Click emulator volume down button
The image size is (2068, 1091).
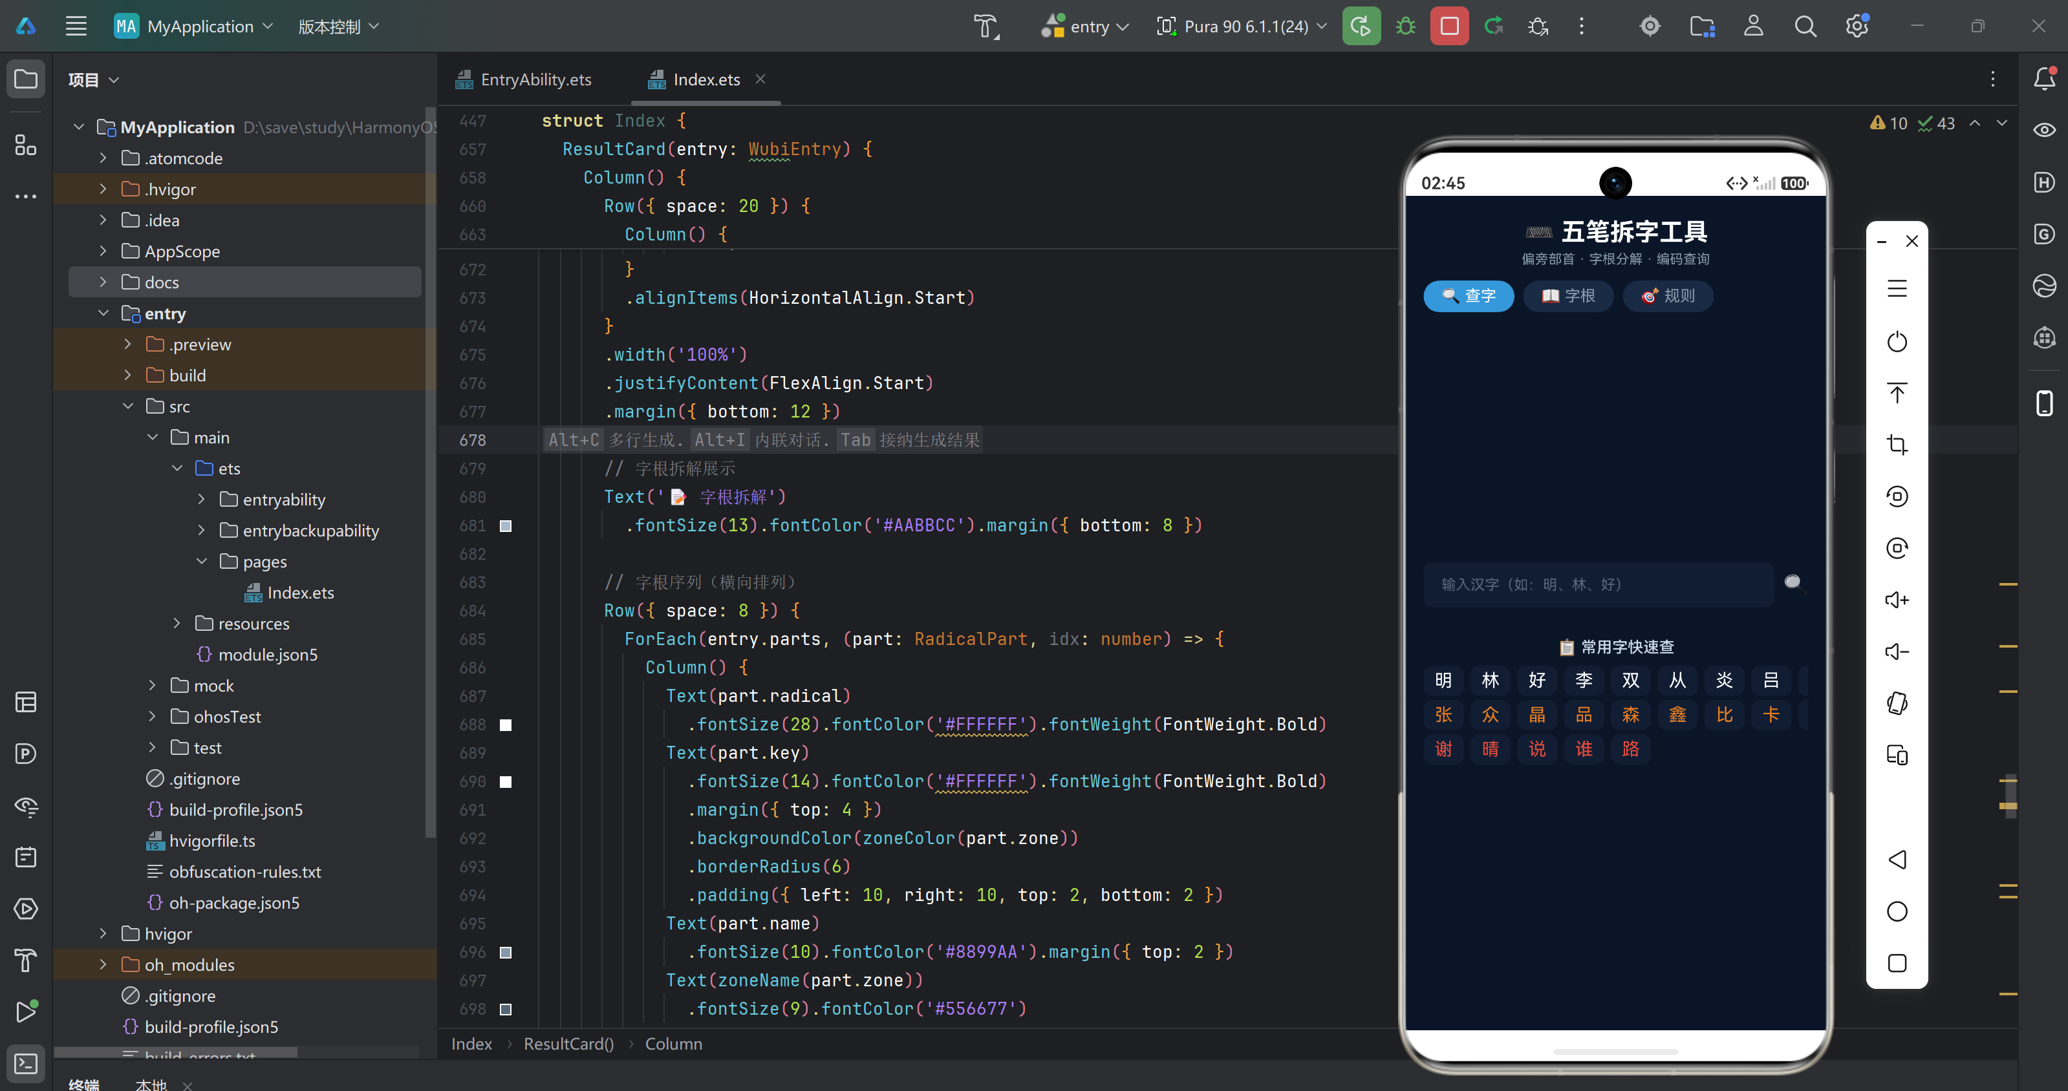[x=1897, y=651]
